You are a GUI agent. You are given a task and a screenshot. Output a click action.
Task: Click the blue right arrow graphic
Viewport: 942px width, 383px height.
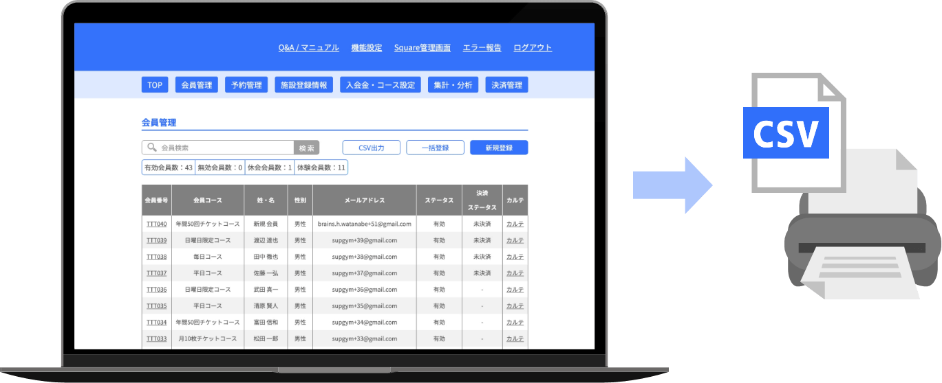click(672, 185)
